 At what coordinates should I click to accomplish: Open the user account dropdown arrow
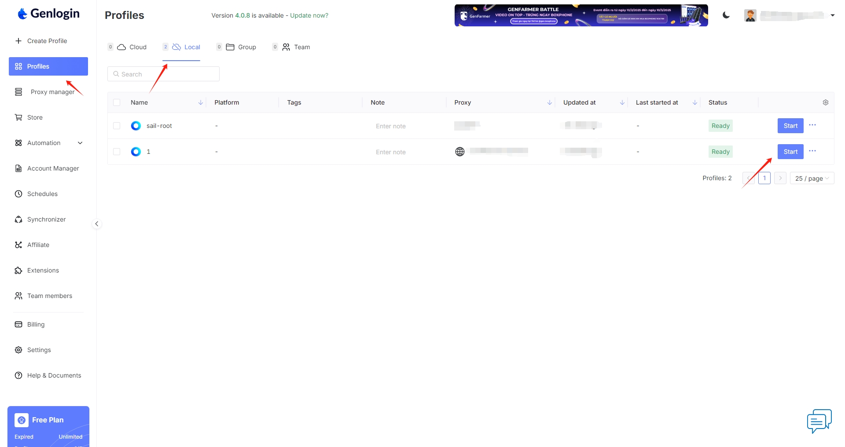pos(832,15)
